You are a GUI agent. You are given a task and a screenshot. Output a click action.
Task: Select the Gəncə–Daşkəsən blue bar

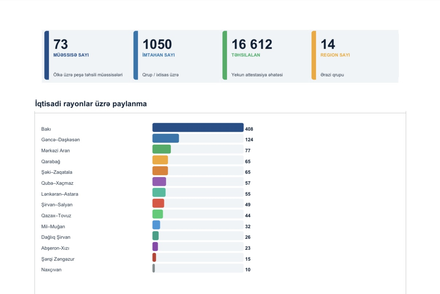(166, 138)
